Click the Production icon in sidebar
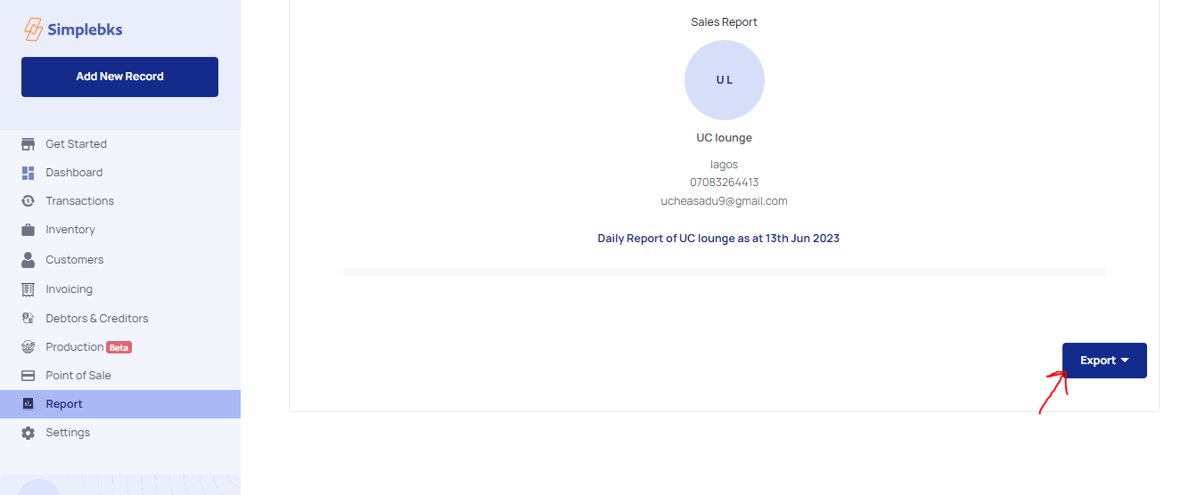The height and width of the screenshot is (495, 1189). 29,347
